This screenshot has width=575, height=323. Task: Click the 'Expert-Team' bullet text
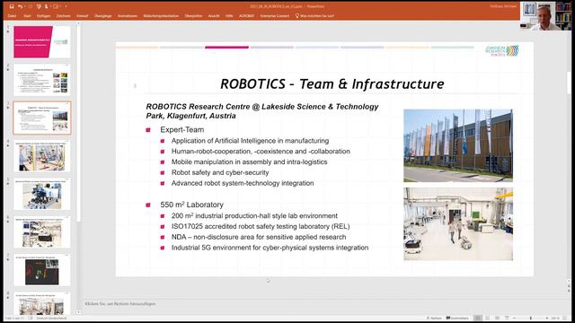click(x=181, y=129)
